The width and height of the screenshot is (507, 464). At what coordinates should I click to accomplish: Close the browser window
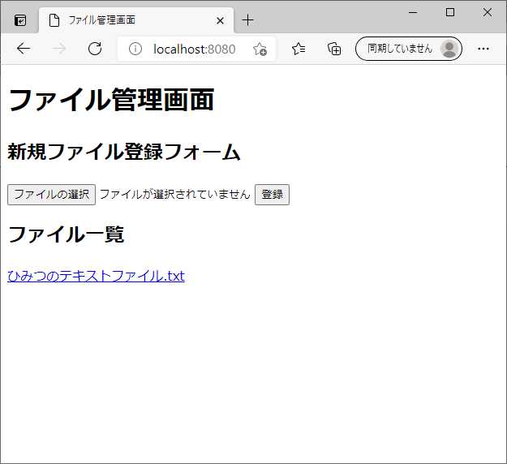pos(488,13)
